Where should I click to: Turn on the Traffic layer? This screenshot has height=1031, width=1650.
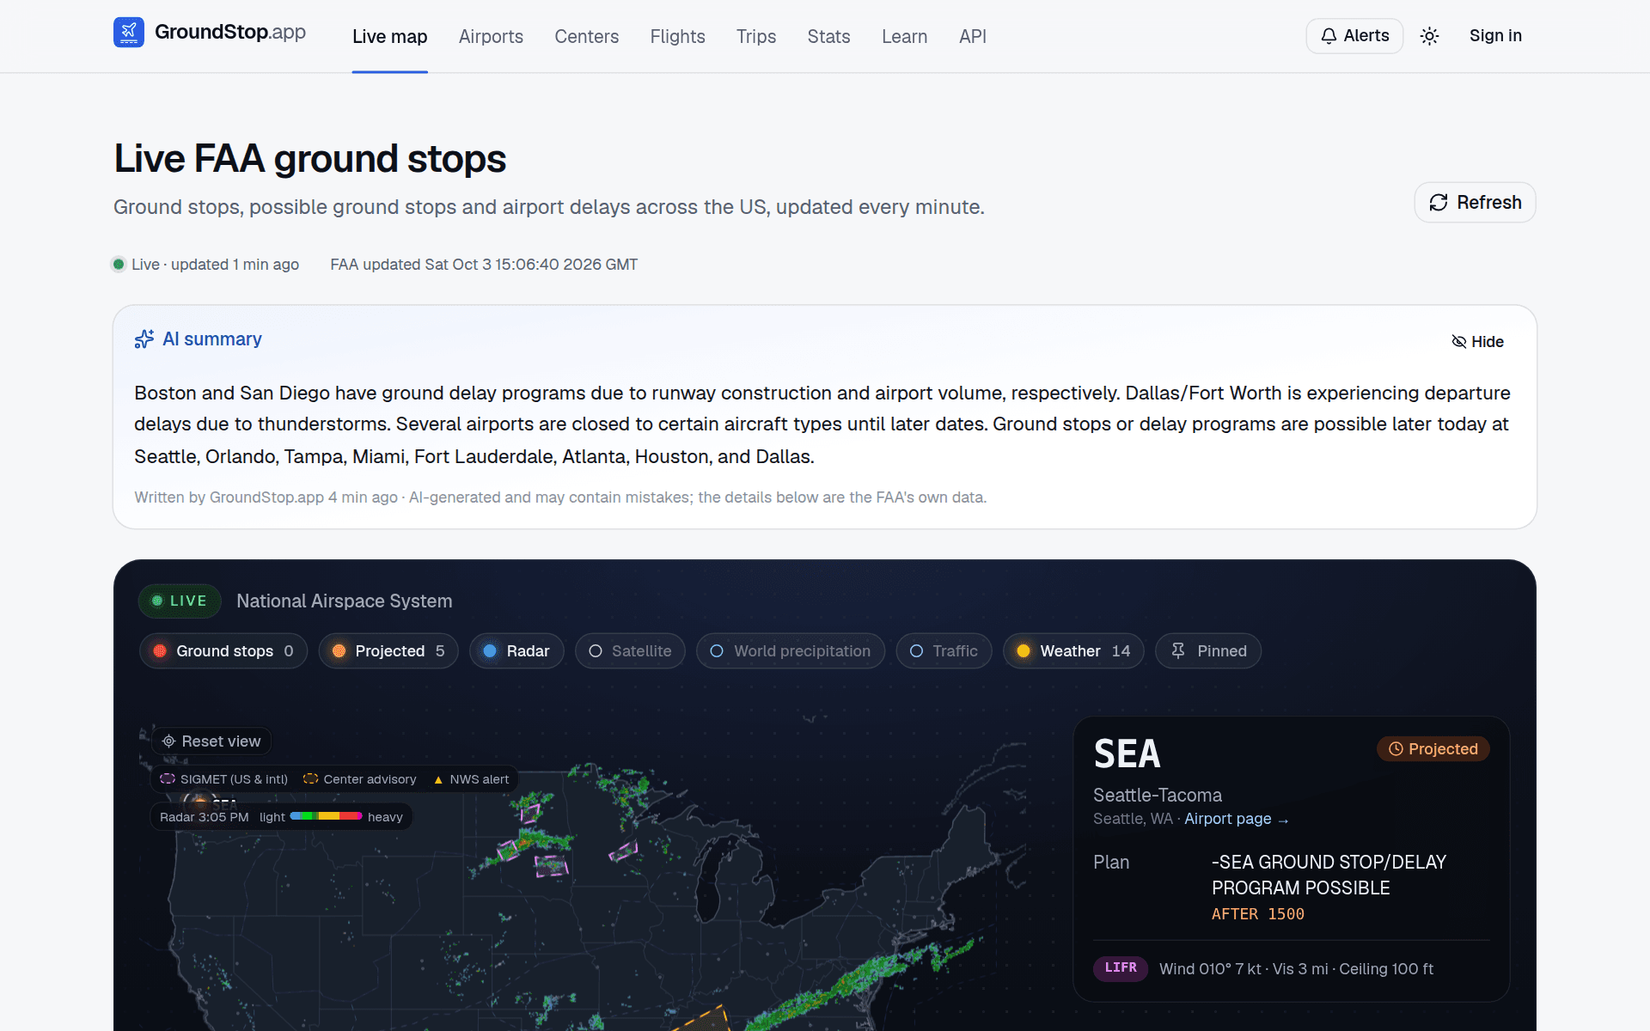944,651
